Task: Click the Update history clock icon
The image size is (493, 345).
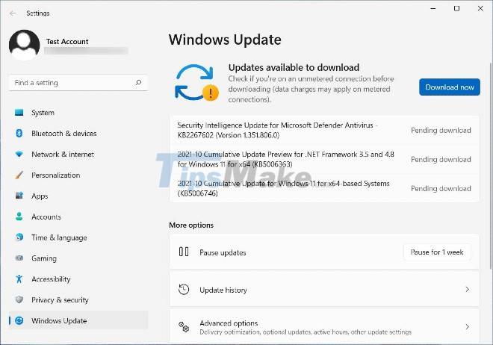Action: pyautogui.click(x=184, y=290)
